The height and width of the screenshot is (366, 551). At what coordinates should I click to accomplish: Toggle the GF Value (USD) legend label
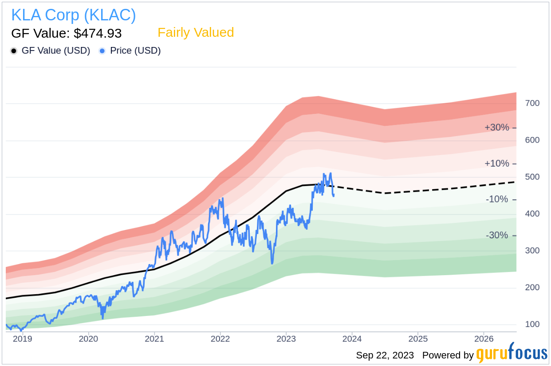(55, 51)
